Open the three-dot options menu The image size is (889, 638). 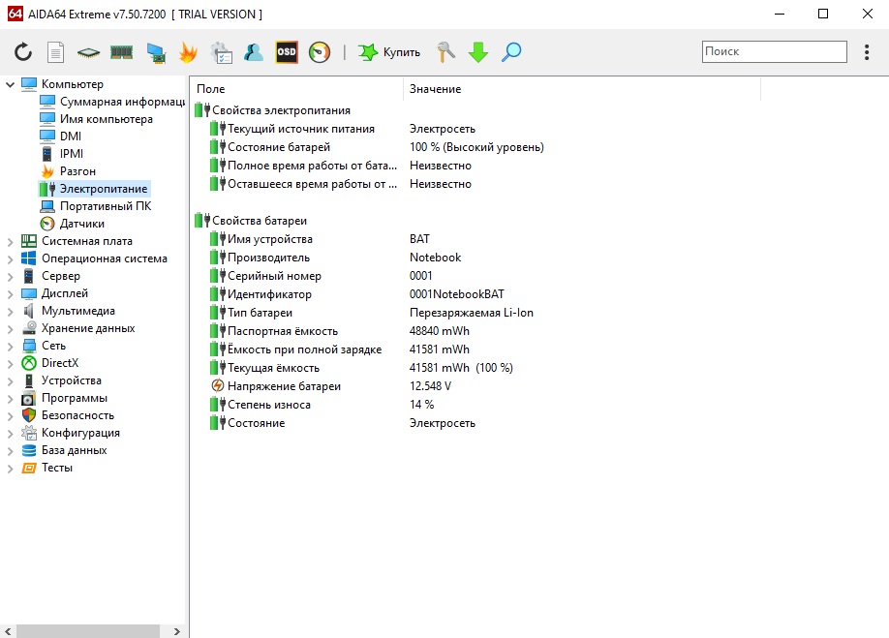pos(867,52)
